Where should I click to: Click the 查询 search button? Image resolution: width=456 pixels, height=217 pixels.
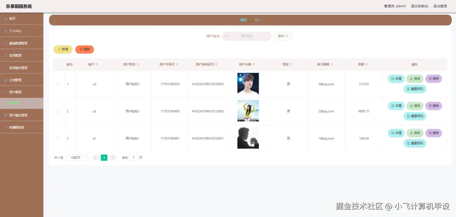click(283, 36)
